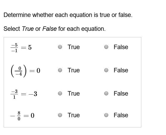The width and height of the screenshot is (166, 135).
Task: Select False radio for -5/-1 = 5
Action: pyautogui.click(x=106, y=47)
